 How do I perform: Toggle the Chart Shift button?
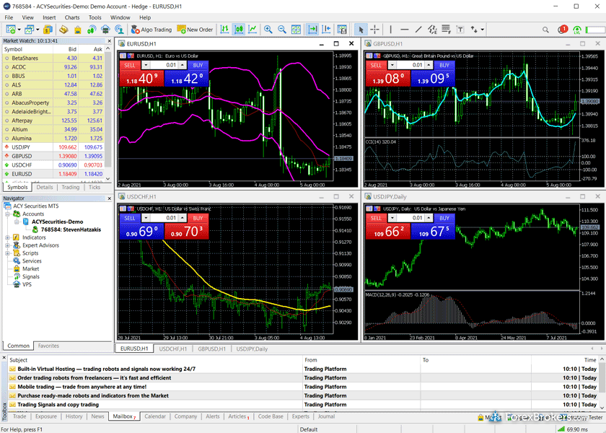pos(327,30)
